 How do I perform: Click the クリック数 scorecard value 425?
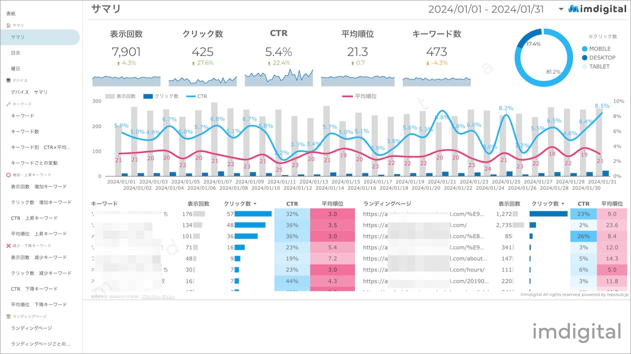click(203, 52)
